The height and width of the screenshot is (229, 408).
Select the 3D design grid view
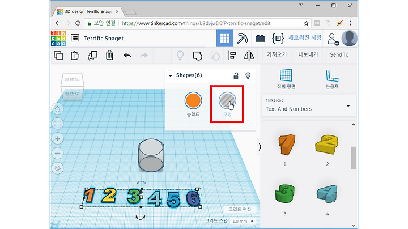point(224,38)
